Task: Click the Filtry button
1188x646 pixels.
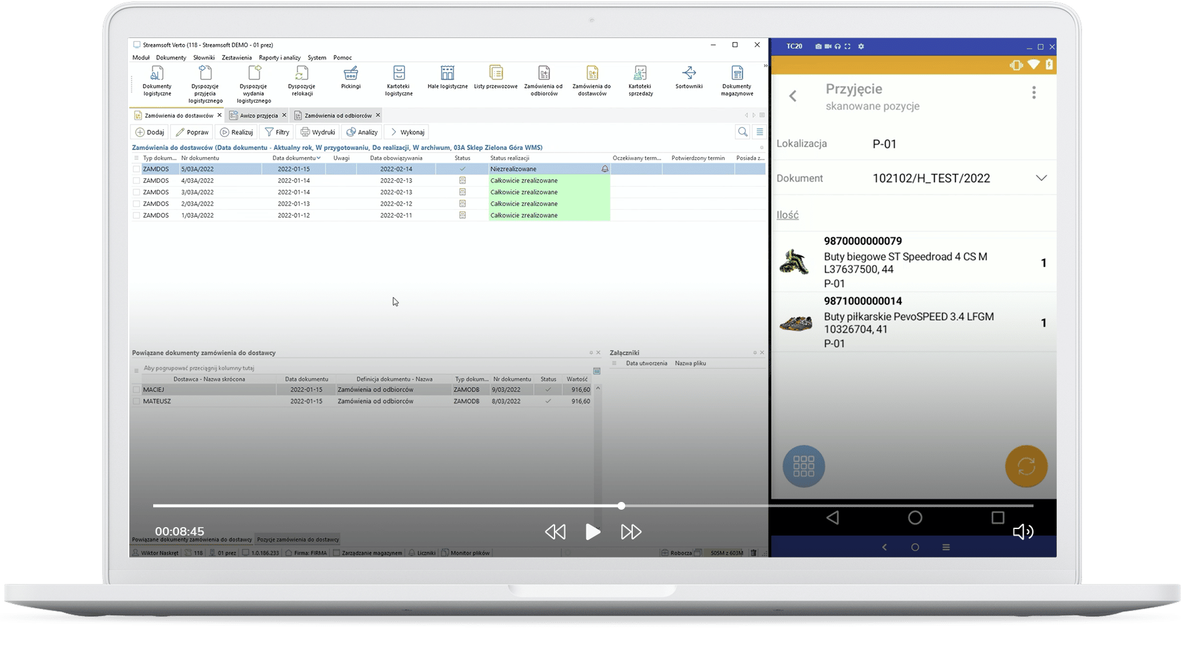Action: [x=277, y=132]
